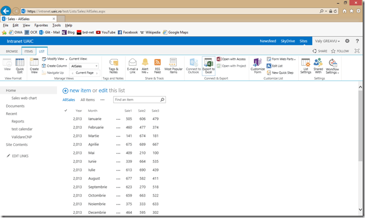The image size is (365, 218).
Task: Switch to the ITEMS ribbon tab
Action: click(28, 51)
